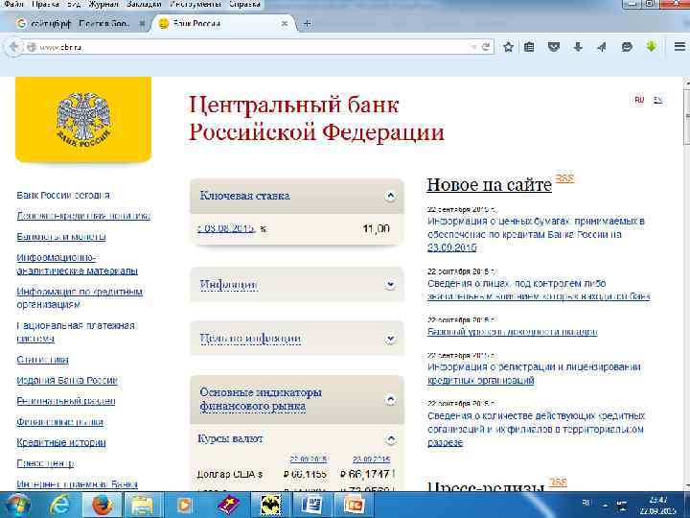This screenshot has height=518, width=690.
Task: Click the bat icon in the taskbar
Action: [269, 505]
